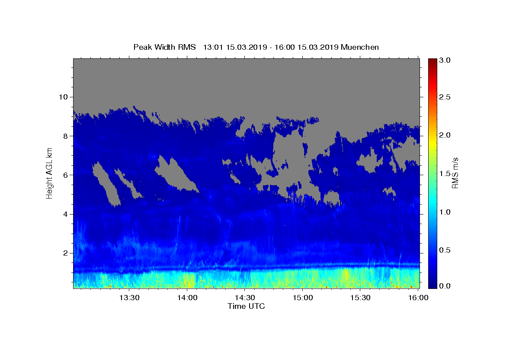This screenshot has width=519, height=346.
Task: Click the colorbar value 3.0
Action: (x=446, y=61)
